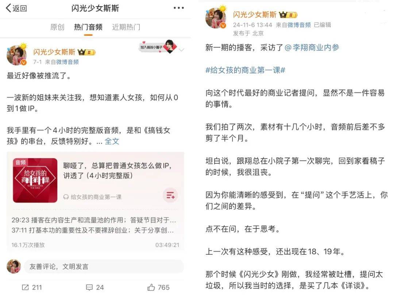Tap the back arrow labeled 返回
Screen dimensions: 394x296
pos(16,8)
